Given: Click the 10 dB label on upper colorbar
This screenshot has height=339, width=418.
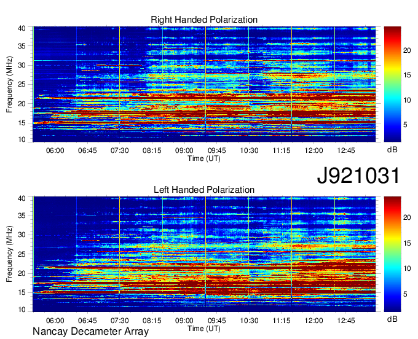Looking at the screenshot, I should 407,100.
